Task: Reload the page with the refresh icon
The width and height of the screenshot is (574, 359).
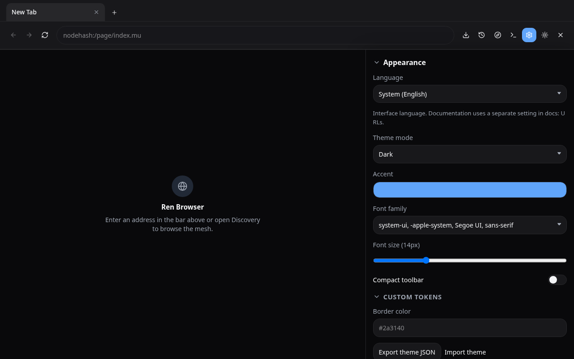Action: point(45,35)
